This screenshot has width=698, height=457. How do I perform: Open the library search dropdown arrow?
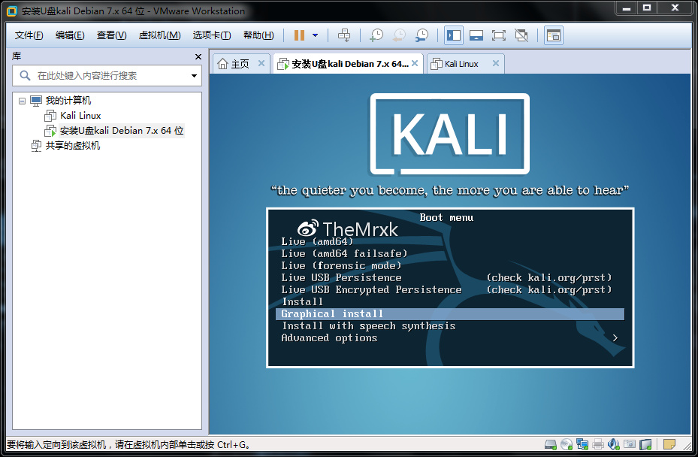pyautogui.click(x=194, y=76)
